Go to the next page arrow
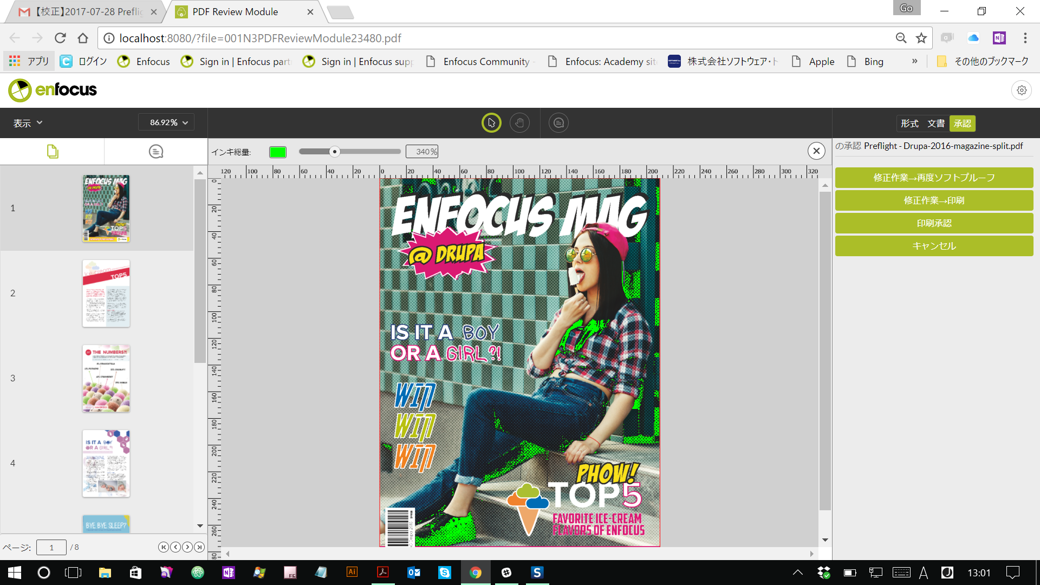Image resolution: width=1040 pixels, height=585 pixels. (187, 547)
